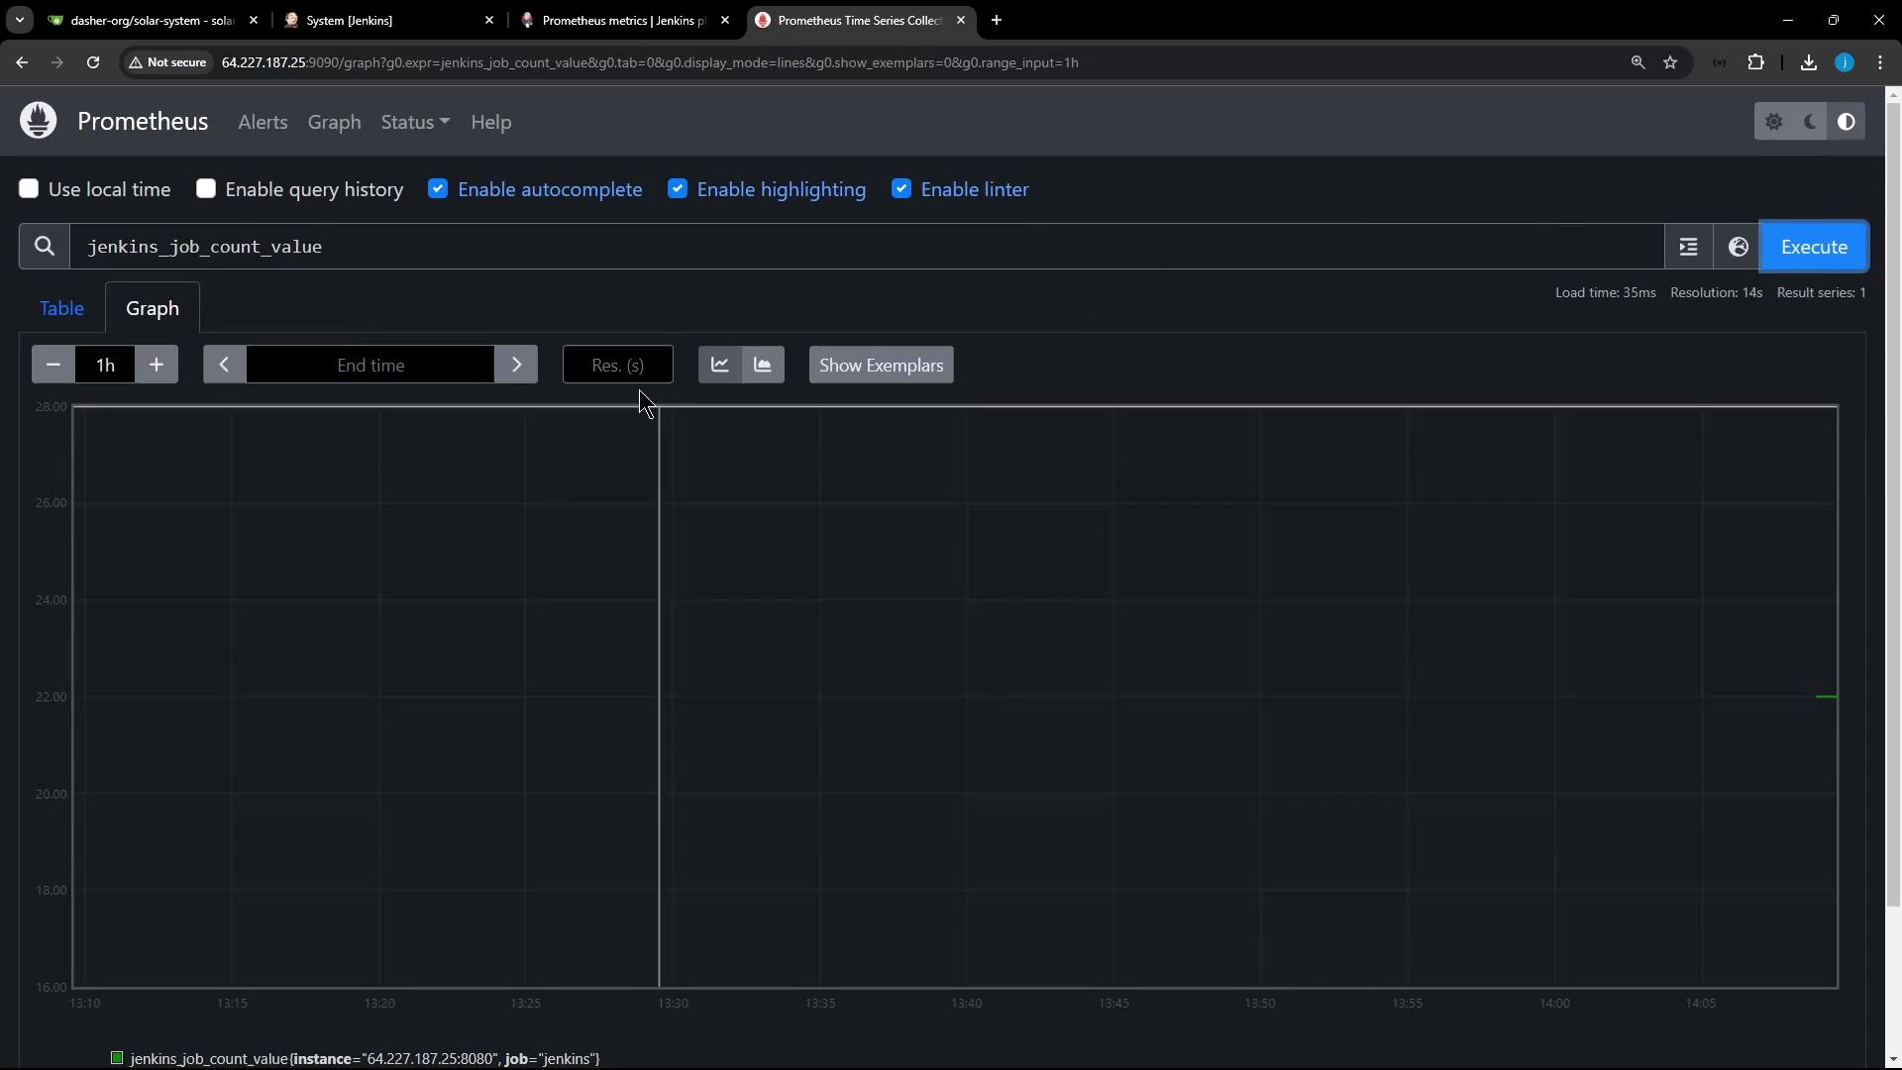Click the format expression icon
1902x1070 pixels.
click(x=1688, y=247)
